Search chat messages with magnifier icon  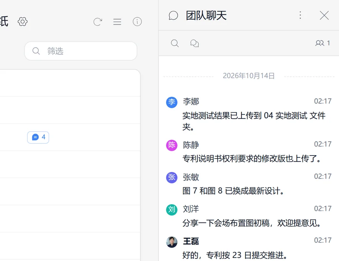(175, 43)
